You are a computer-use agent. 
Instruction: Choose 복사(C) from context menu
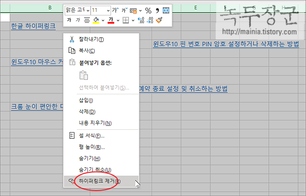(x=101, y=51)
